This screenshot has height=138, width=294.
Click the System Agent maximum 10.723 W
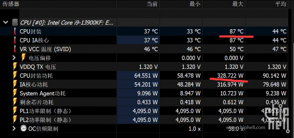pos(232,93)
